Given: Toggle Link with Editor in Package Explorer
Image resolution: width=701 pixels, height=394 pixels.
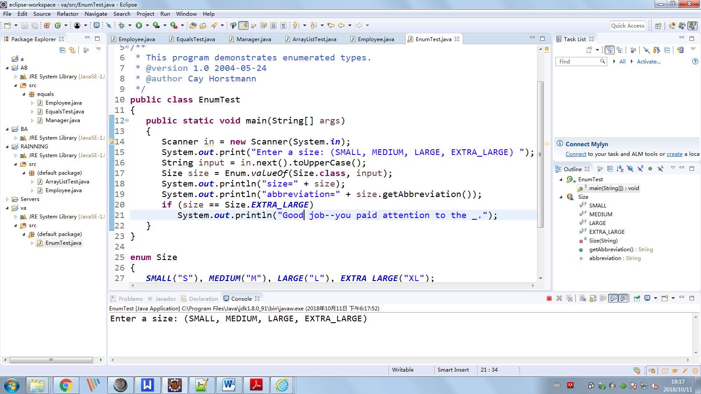Looking at the screenshot, I should pyautogui.click(x=72, y=50).
